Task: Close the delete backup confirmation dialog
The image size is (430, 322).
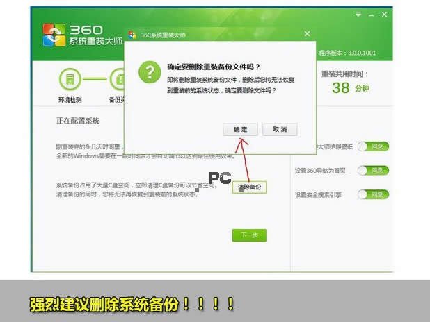Action: pos(307,34)
